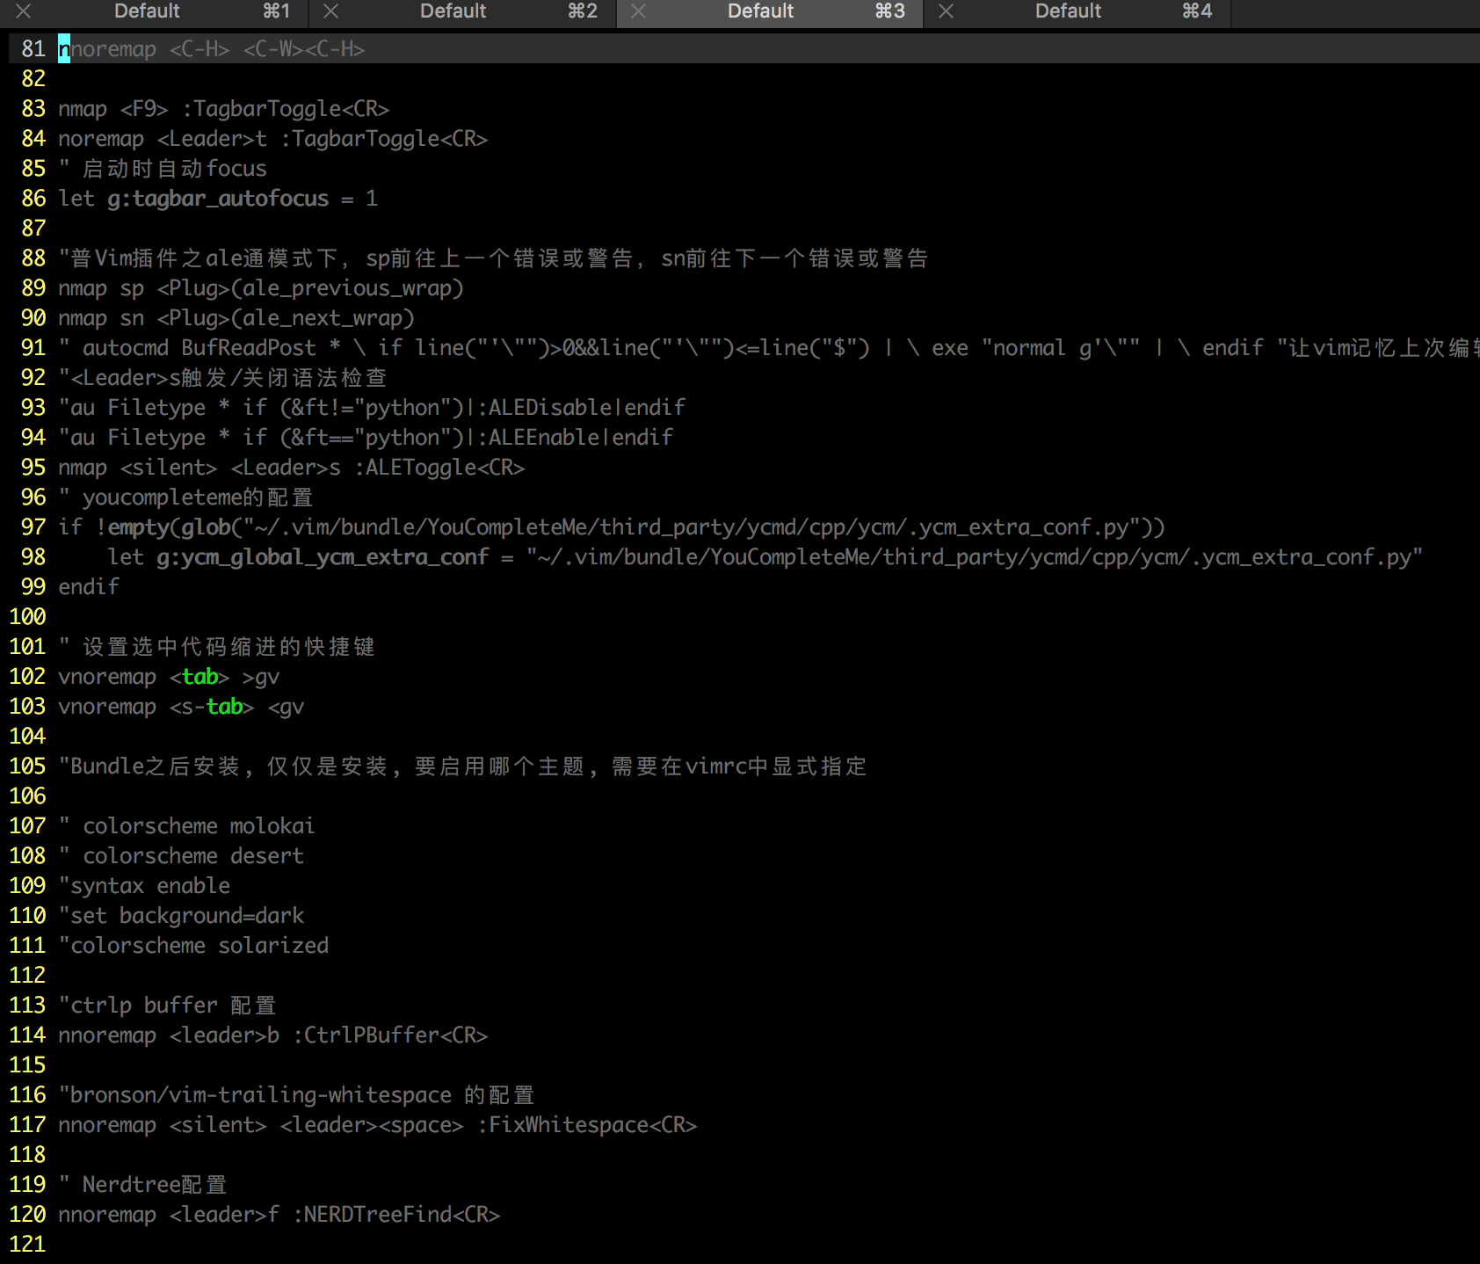Viewport: 1480px width, 1264px height.
Task: Click 'noremap <Leader>t :TagbarToggle<CR>' on line 84
Action: coord(273,139)
